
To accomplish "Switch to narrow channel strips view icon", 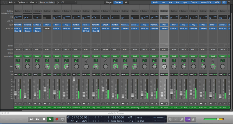I will tap(224, 2).
